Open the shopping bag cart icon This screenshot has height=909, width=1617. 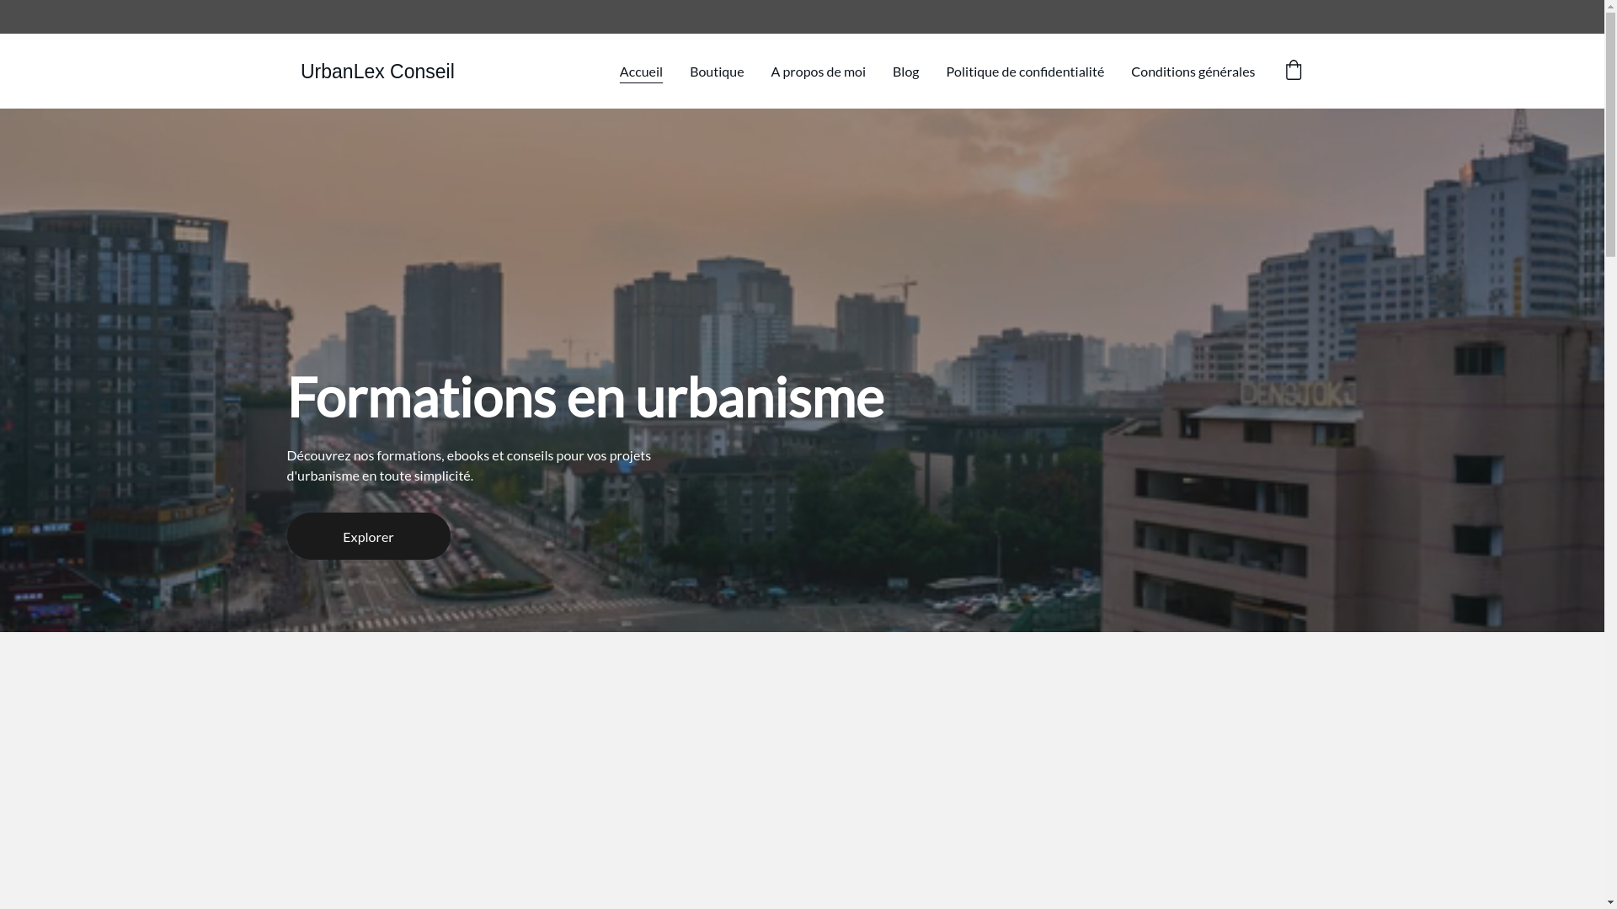coord(1293,70)
